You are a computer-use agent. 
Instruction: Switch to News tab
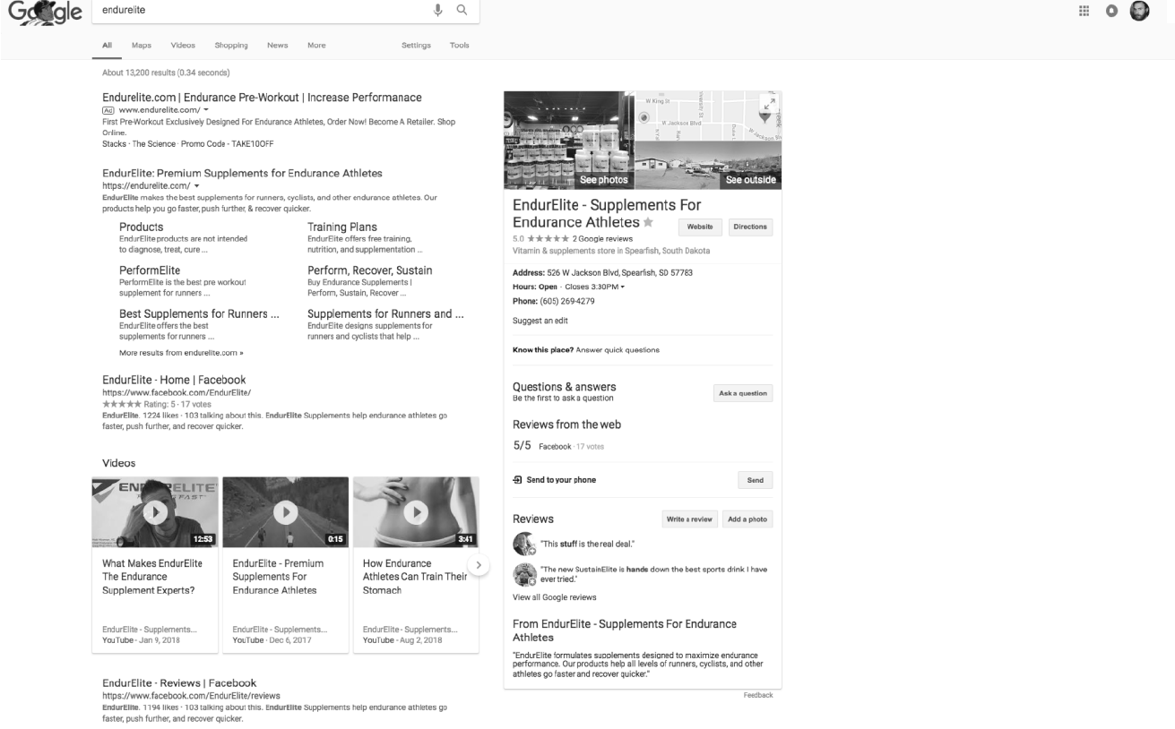278,45
